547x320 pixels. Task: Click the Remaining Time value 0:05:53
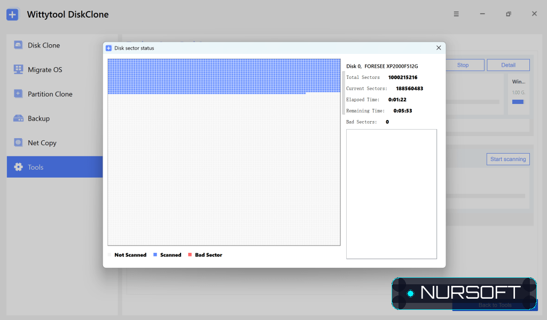click(403, 111)
